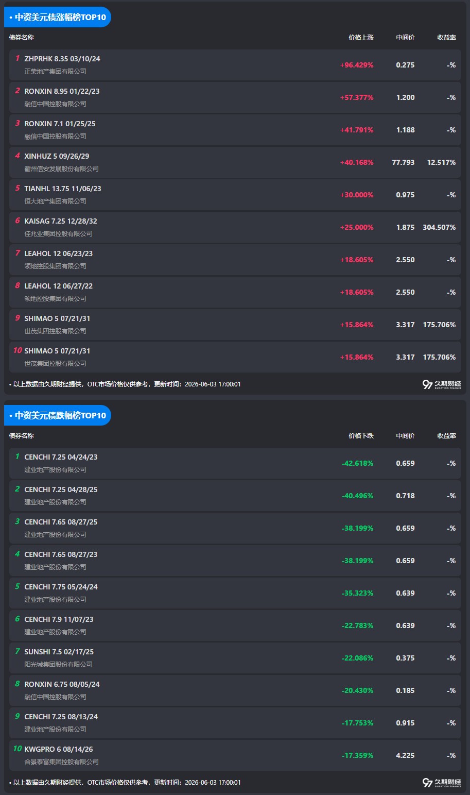Open CENCHI 7.65 08/27/25 bond row

[235, 528]
